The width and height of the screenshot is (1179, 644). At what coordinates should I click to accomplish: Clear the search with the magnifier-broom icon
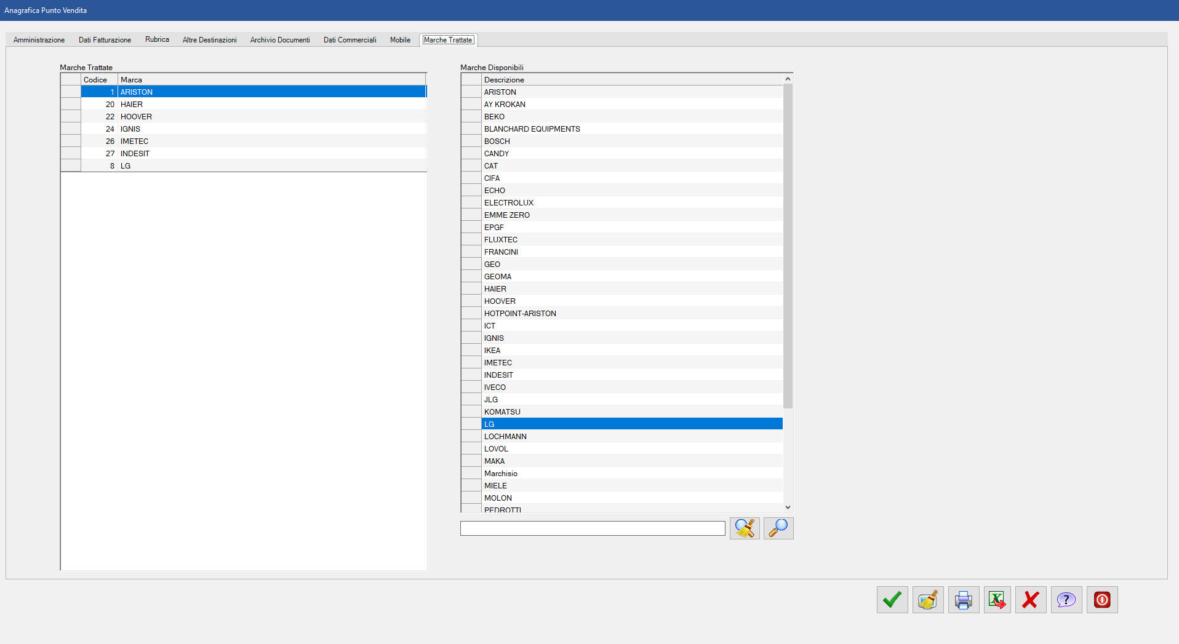(745, 528)
